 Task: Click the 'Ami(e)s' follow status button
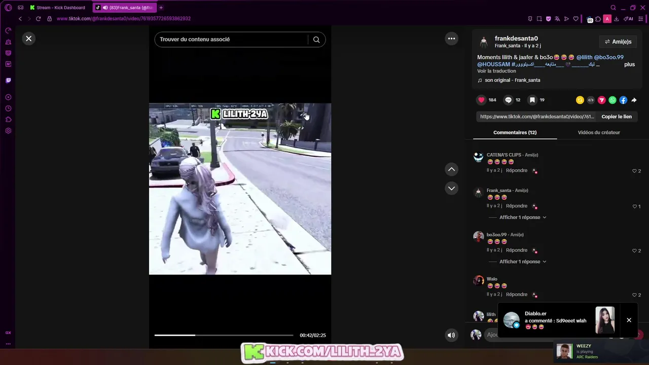coord(618,42)
